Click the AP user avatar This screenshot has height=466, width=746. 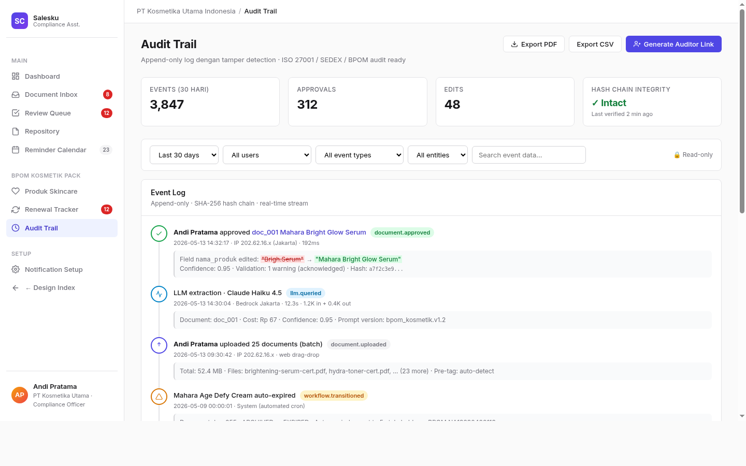pyautogui.click(x=20, y=395)
